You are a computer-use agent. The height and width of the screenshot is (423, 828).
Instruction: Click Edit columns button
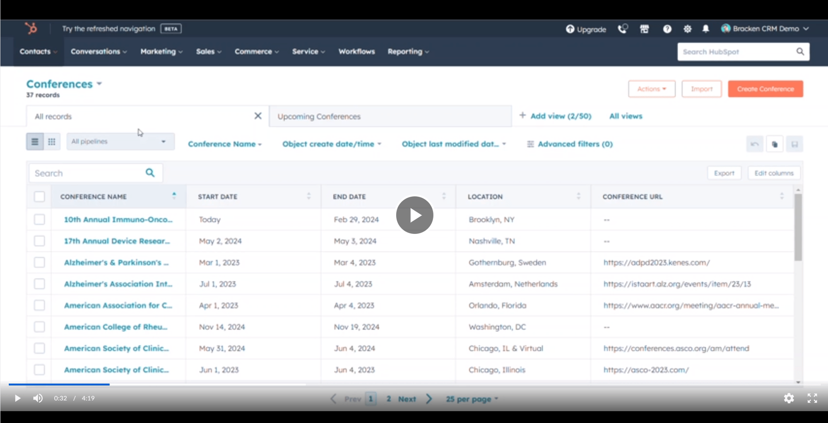(x=774, y=173)
